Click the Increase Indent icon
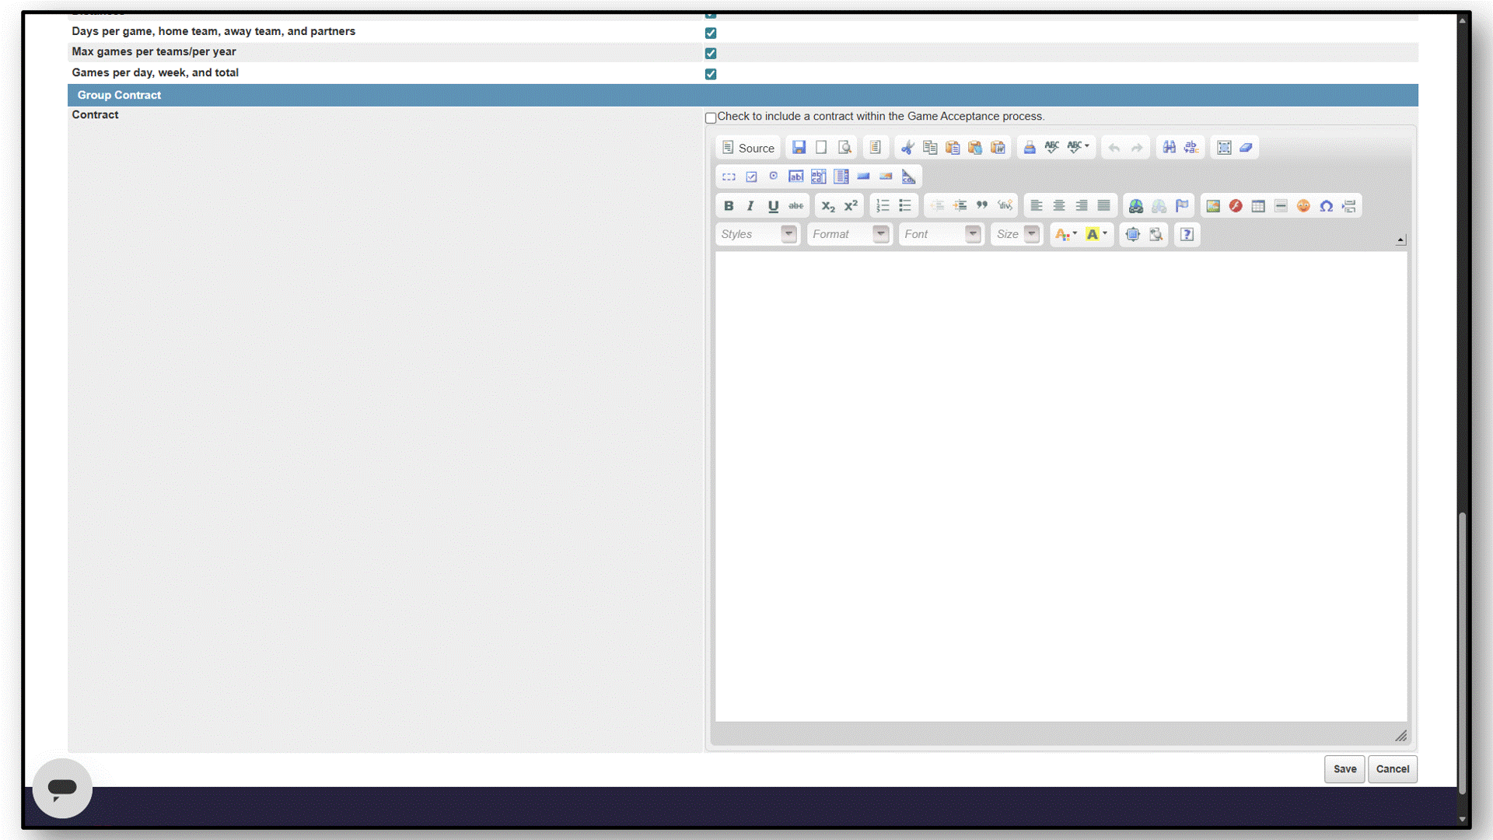This screenshot has height=840, width=1493. (960, 206)
